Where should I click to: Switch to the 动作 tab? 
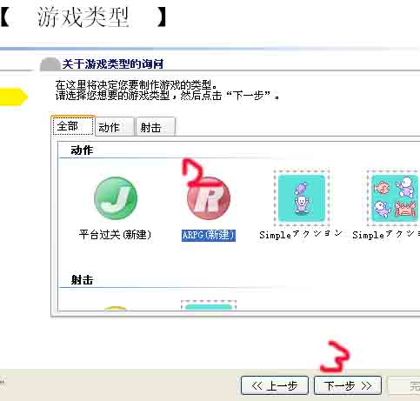[x=115, y=127]
